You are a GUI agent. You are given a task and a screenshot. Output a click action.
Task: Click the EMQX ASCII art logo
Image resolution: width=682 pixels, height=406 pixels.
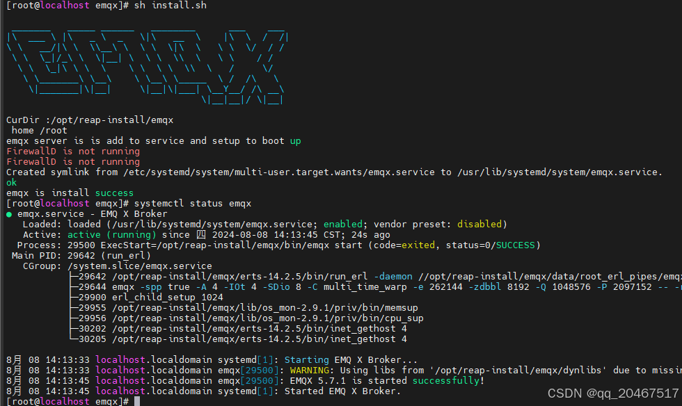(148, 68)
